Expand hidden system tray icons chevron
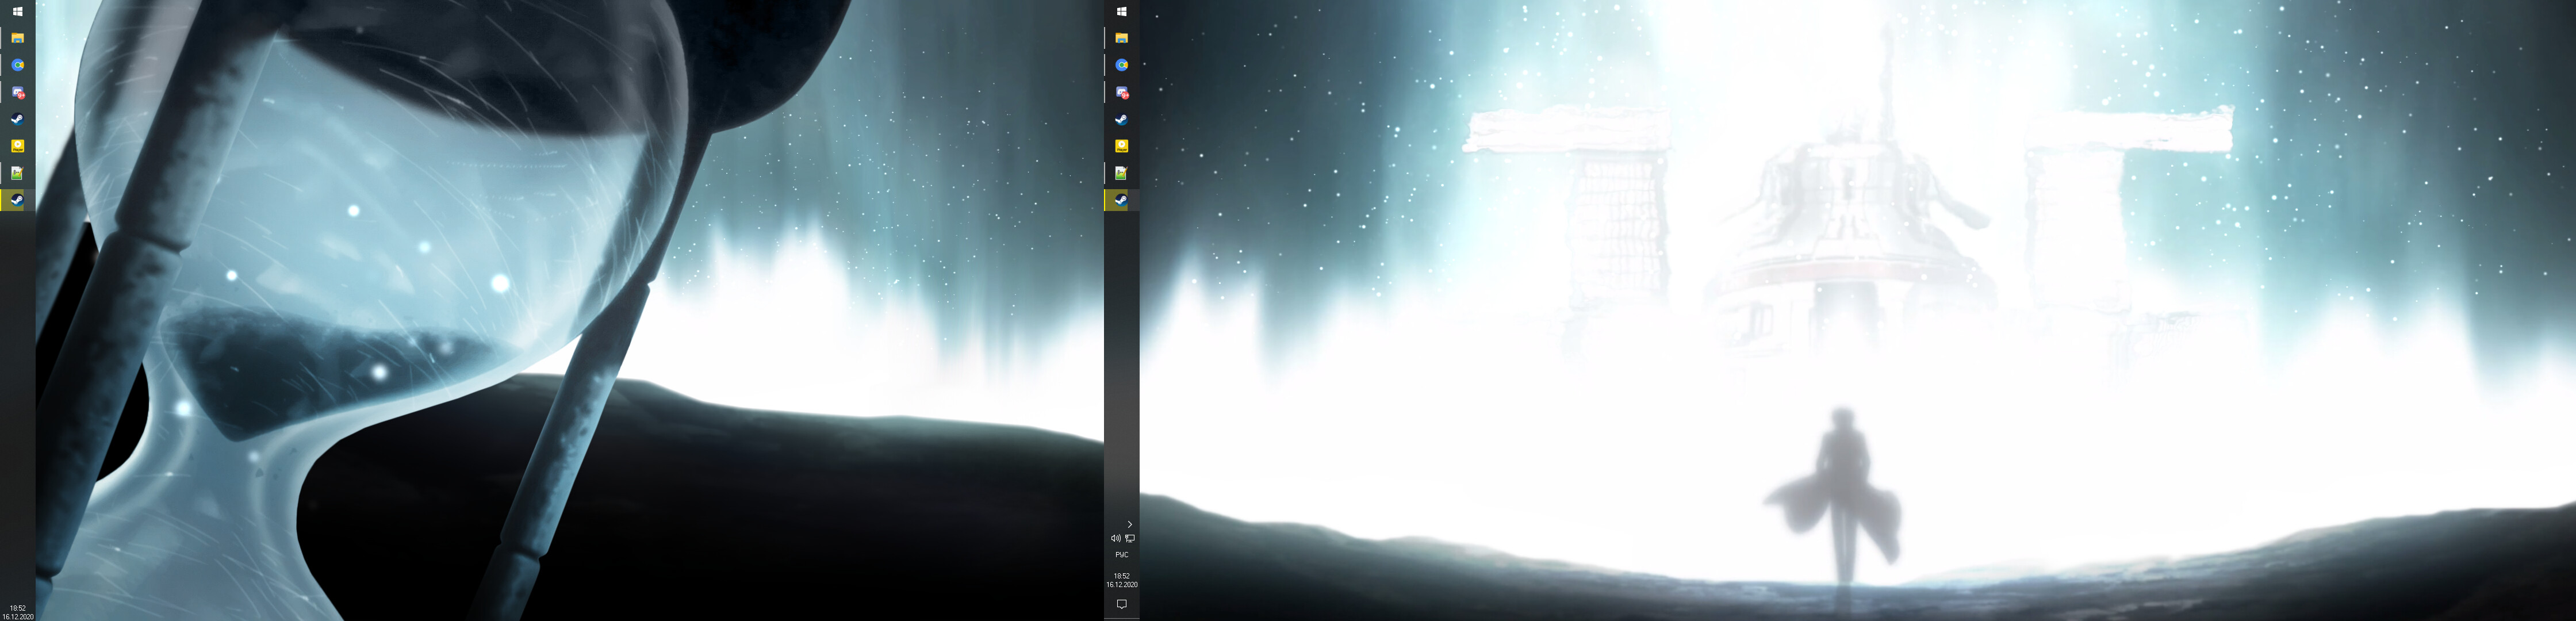The width and height of the screenshot is (2576, 621). [x=1130, y=524]
